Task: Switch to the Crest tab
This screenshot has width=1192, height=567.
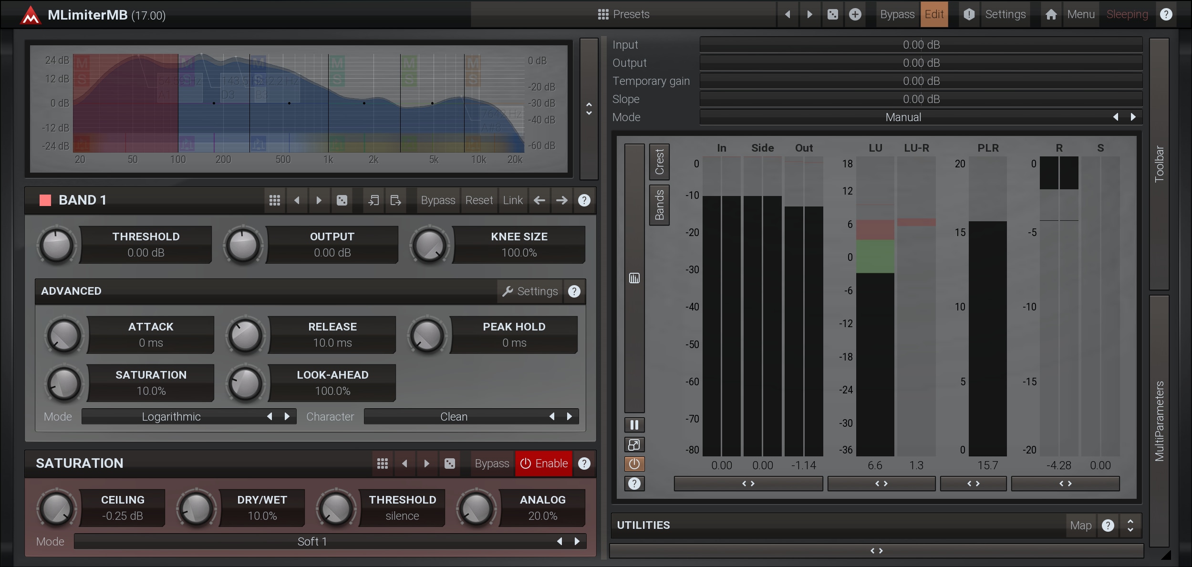Action: [659, 162]
